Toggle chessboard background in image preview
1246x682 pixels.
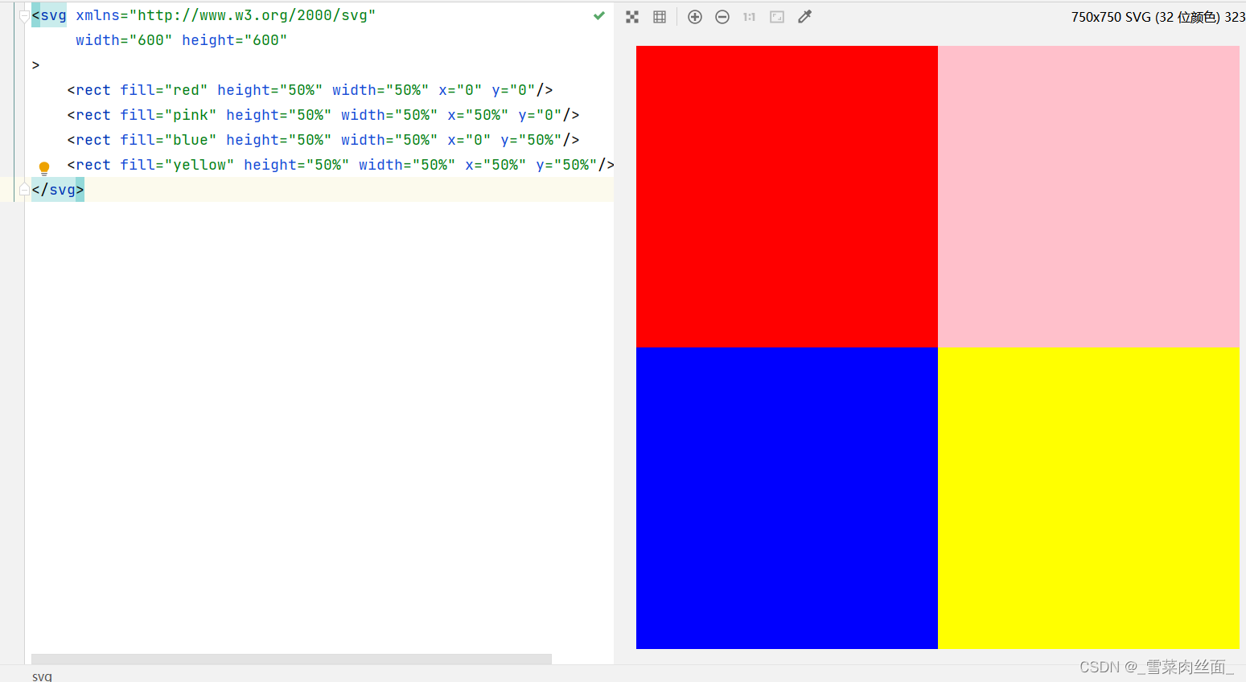coord(632,17)
